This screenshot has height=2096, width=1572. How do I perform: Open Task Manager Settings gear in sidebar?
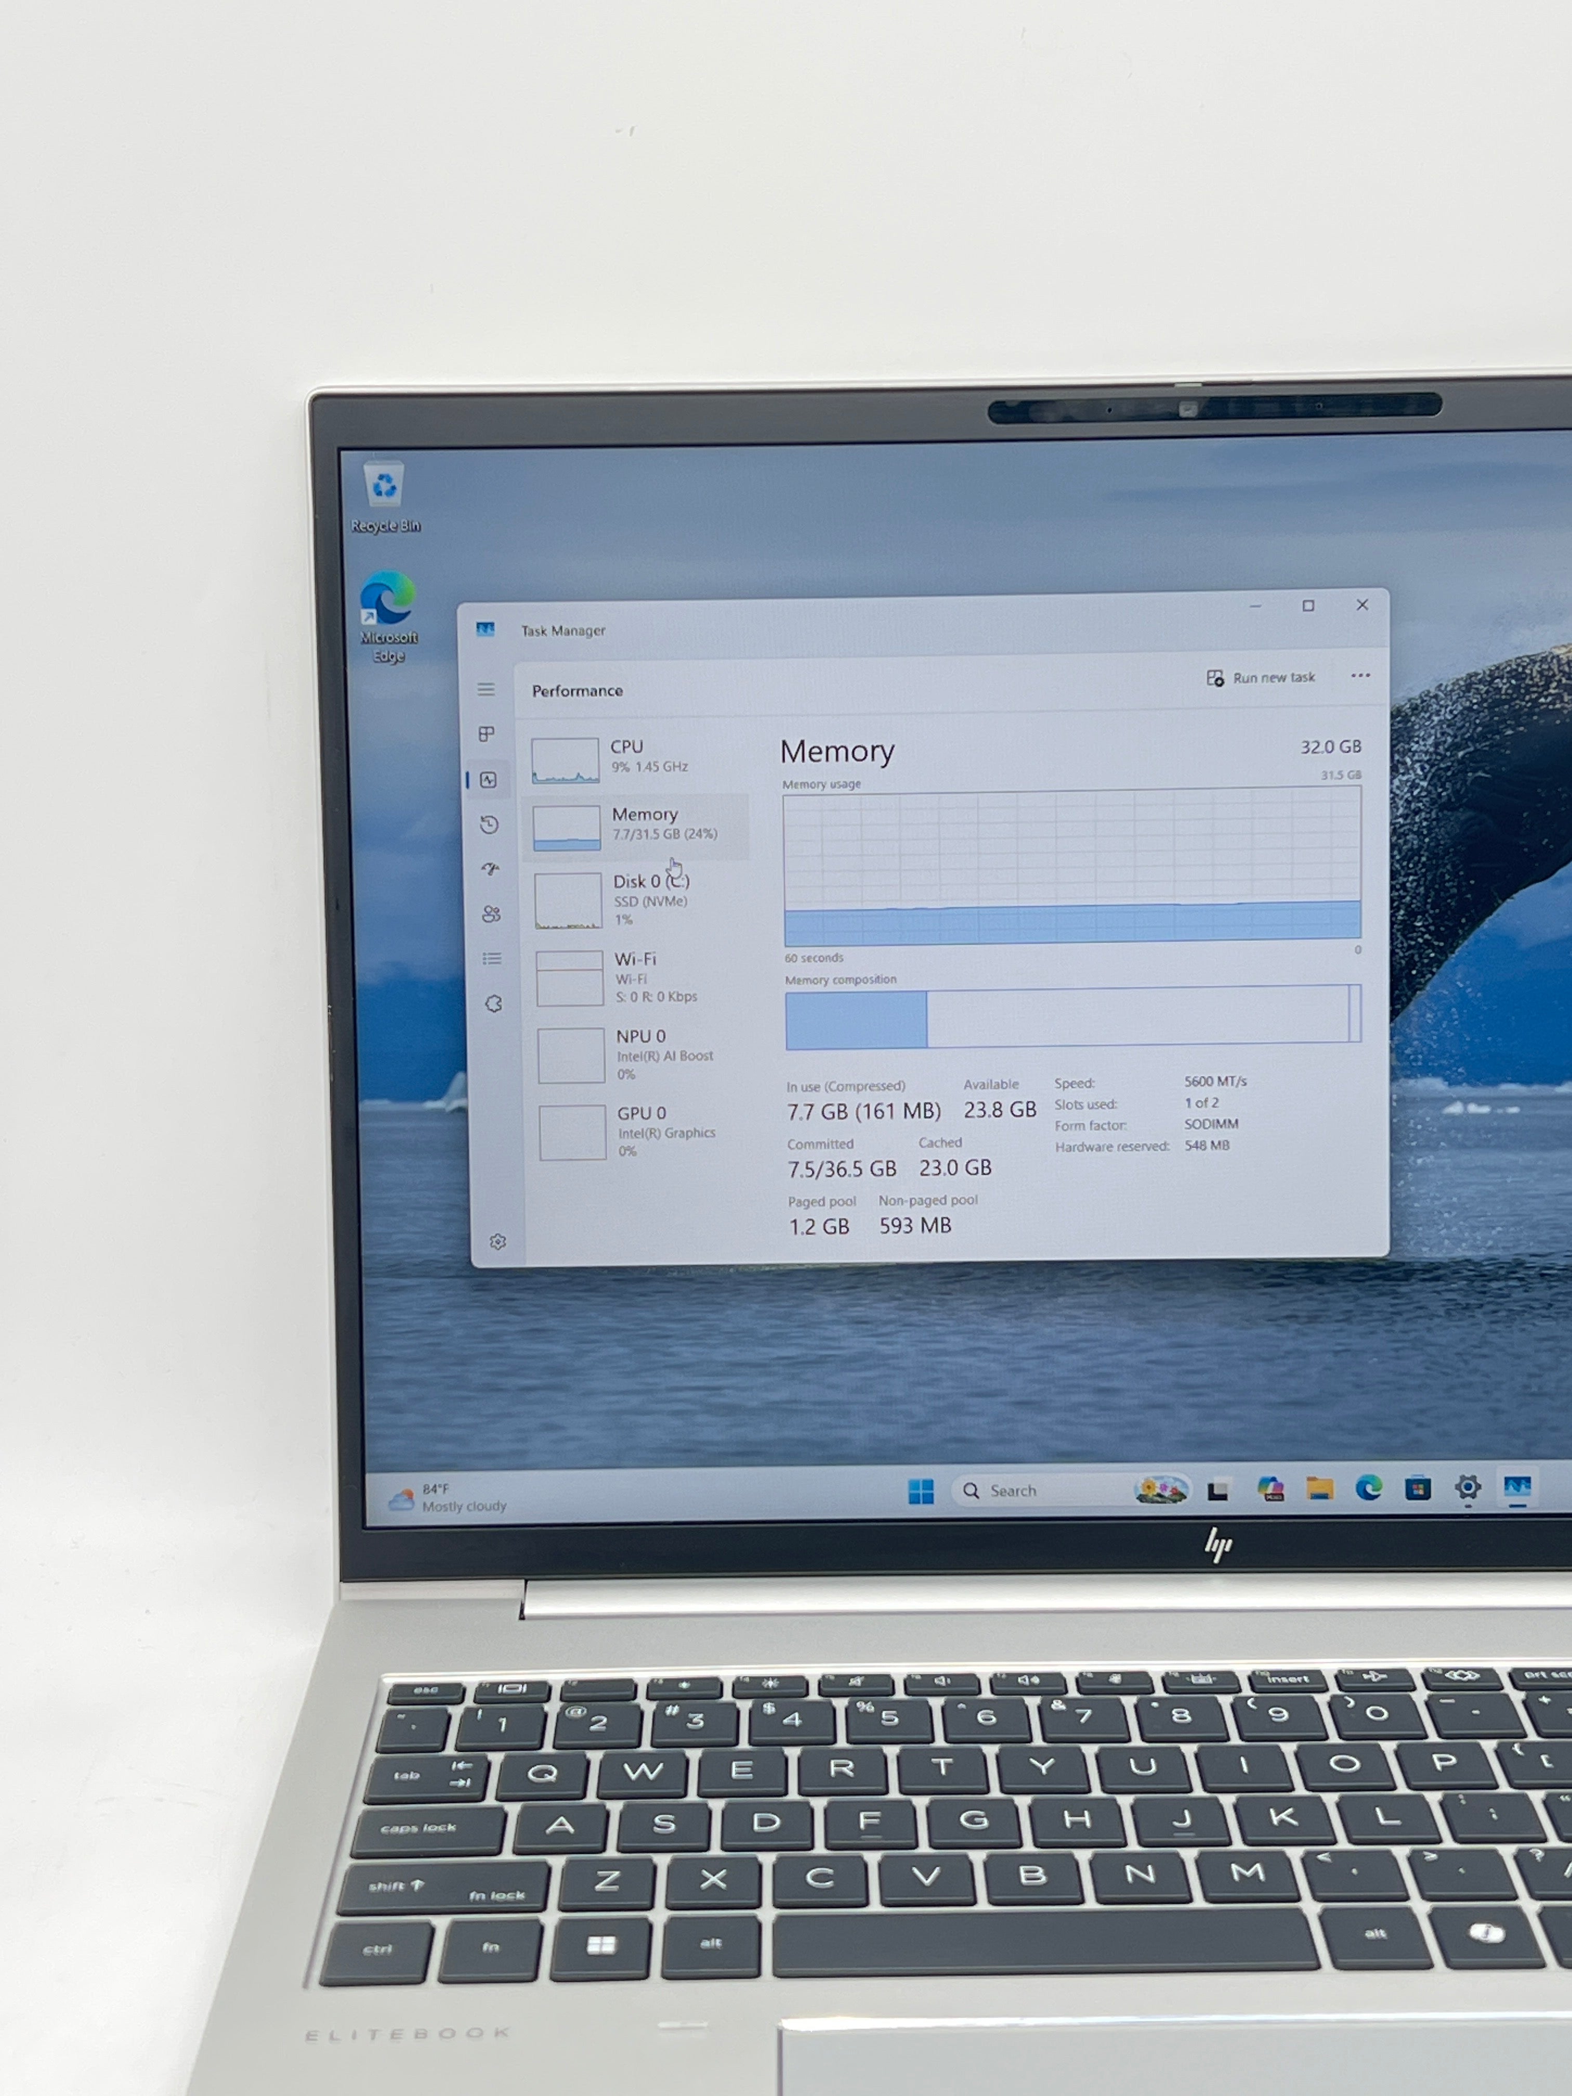[497, 1242]
